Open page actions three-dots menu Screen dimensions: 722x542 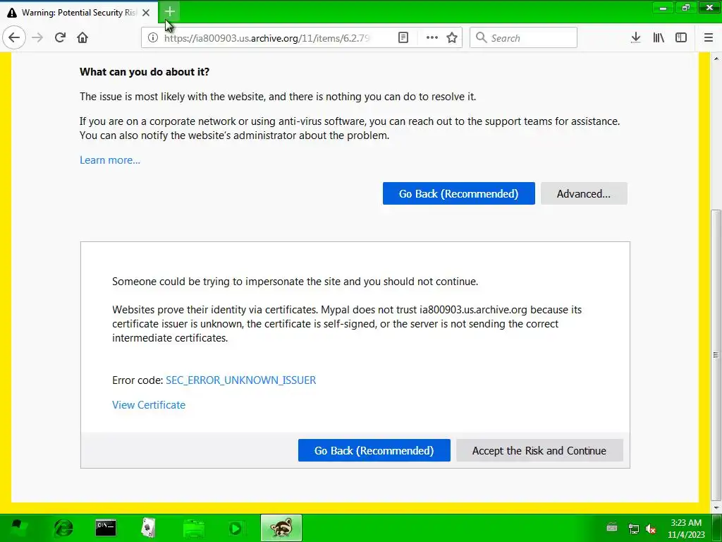point(432,38)
